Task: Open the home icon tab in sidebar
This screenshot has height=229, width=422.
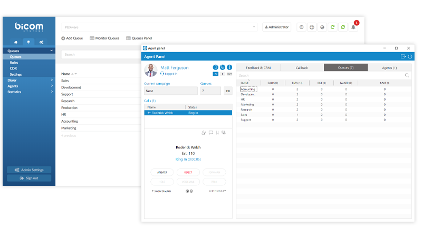Action: 15,42
